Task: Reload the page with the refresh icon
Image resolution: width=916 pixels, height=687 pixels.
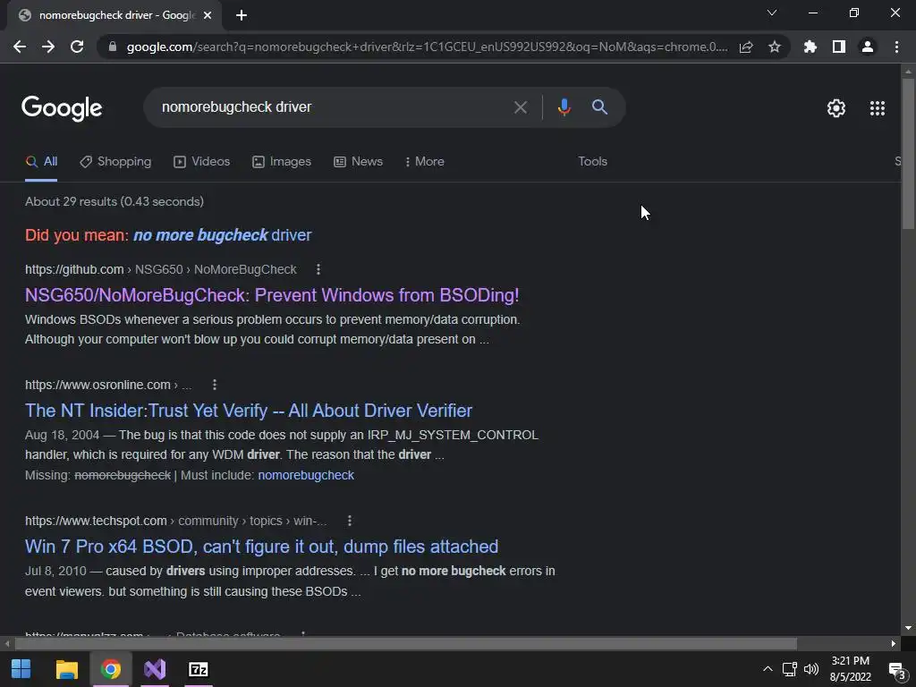Action: pos(77,47)
